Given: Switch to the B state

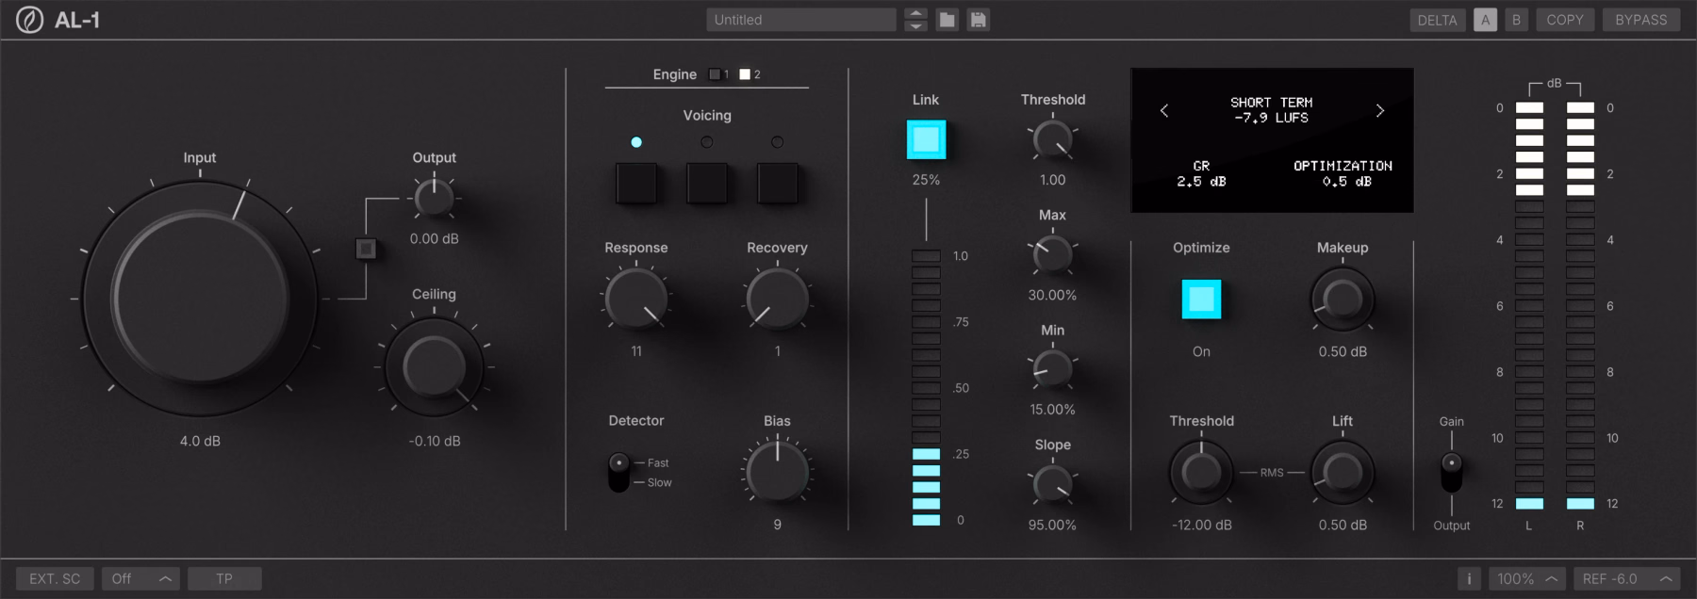Looking at the screenshot, I should [1516, 20].
